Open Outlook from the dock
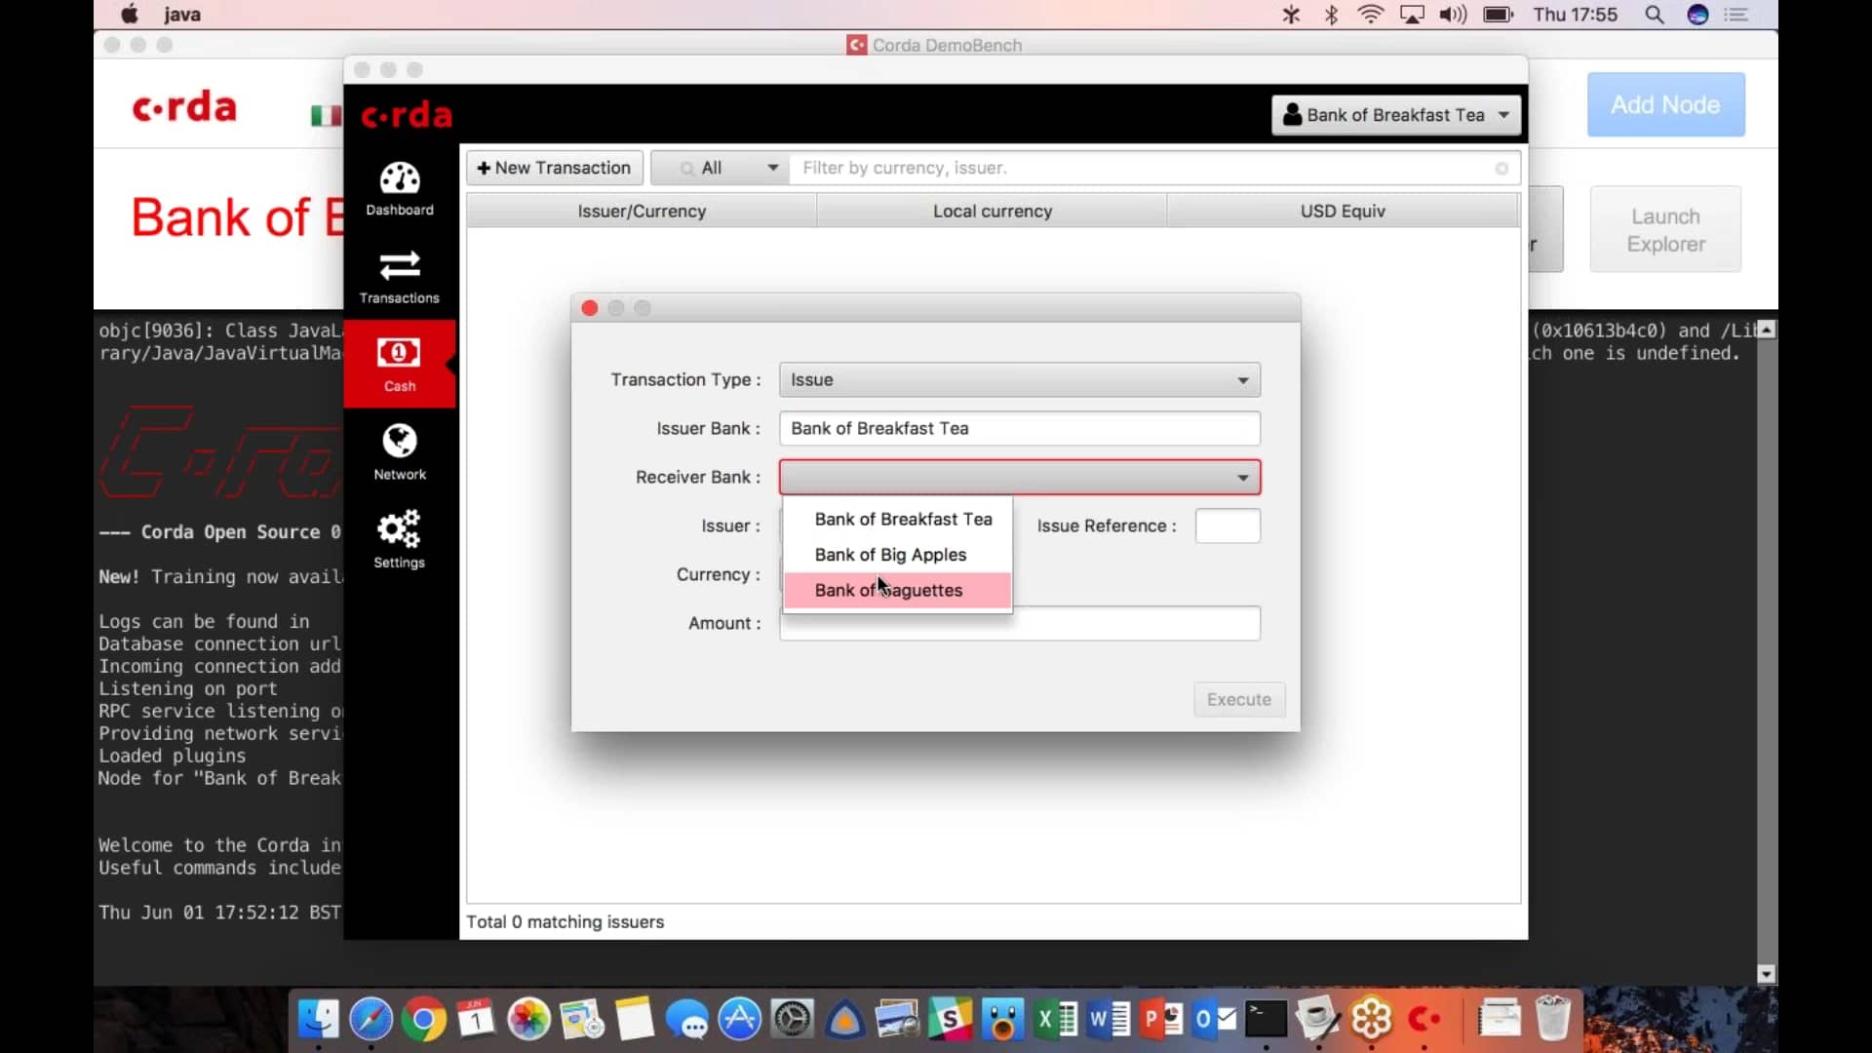Viewport: 1872px width, 1053px height. 1214,1020
